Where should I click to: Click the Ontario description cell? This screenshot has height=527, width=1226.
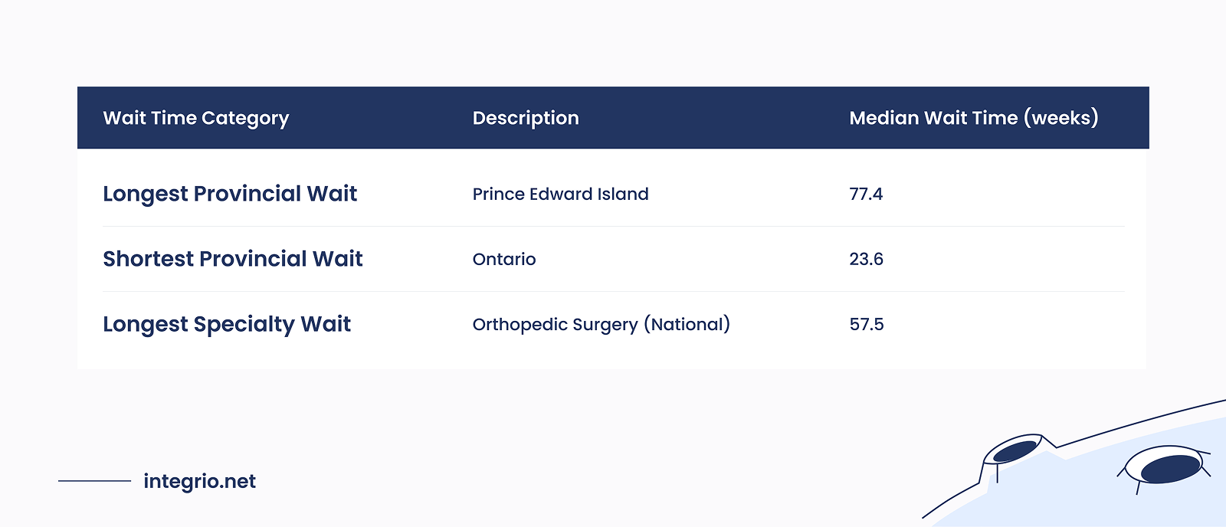click(504, 259)
